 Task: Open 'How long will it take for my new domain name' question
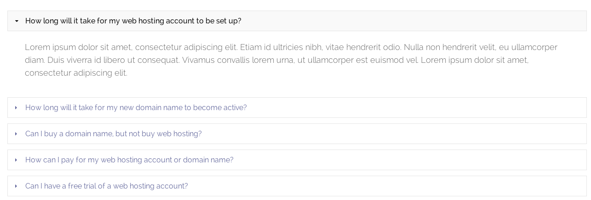coord(136,108)
